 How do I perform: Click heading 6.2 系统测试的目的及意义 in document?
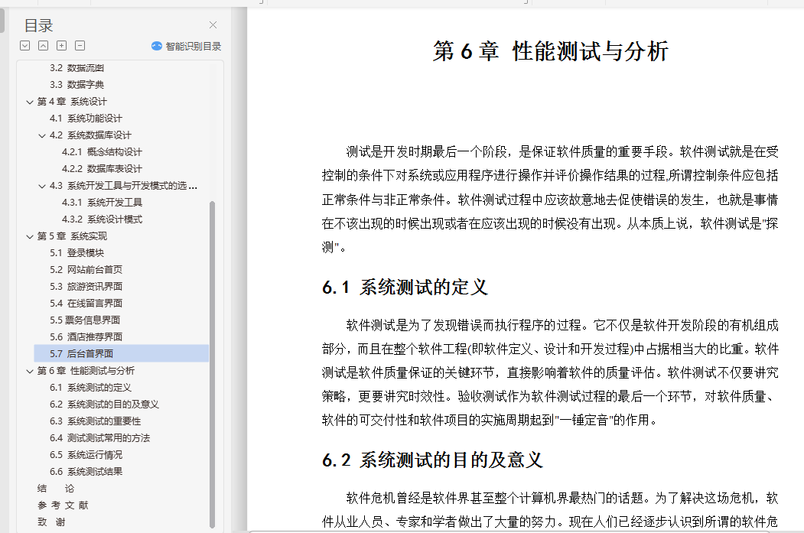click(432, 460)
